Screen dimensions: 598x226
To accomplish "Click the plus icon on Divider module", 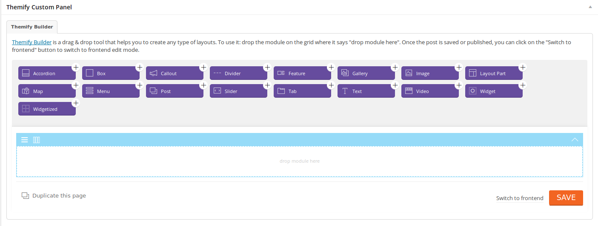I will (267, 67).
